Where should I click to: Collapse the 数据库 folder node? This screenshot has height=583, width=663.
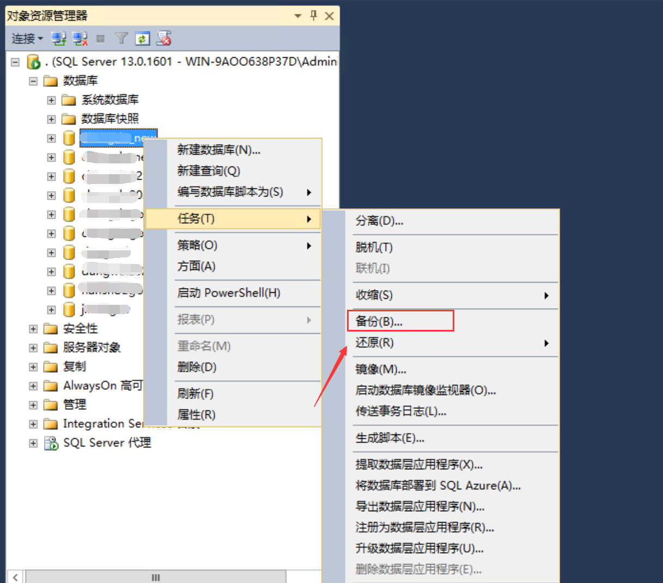33,81
